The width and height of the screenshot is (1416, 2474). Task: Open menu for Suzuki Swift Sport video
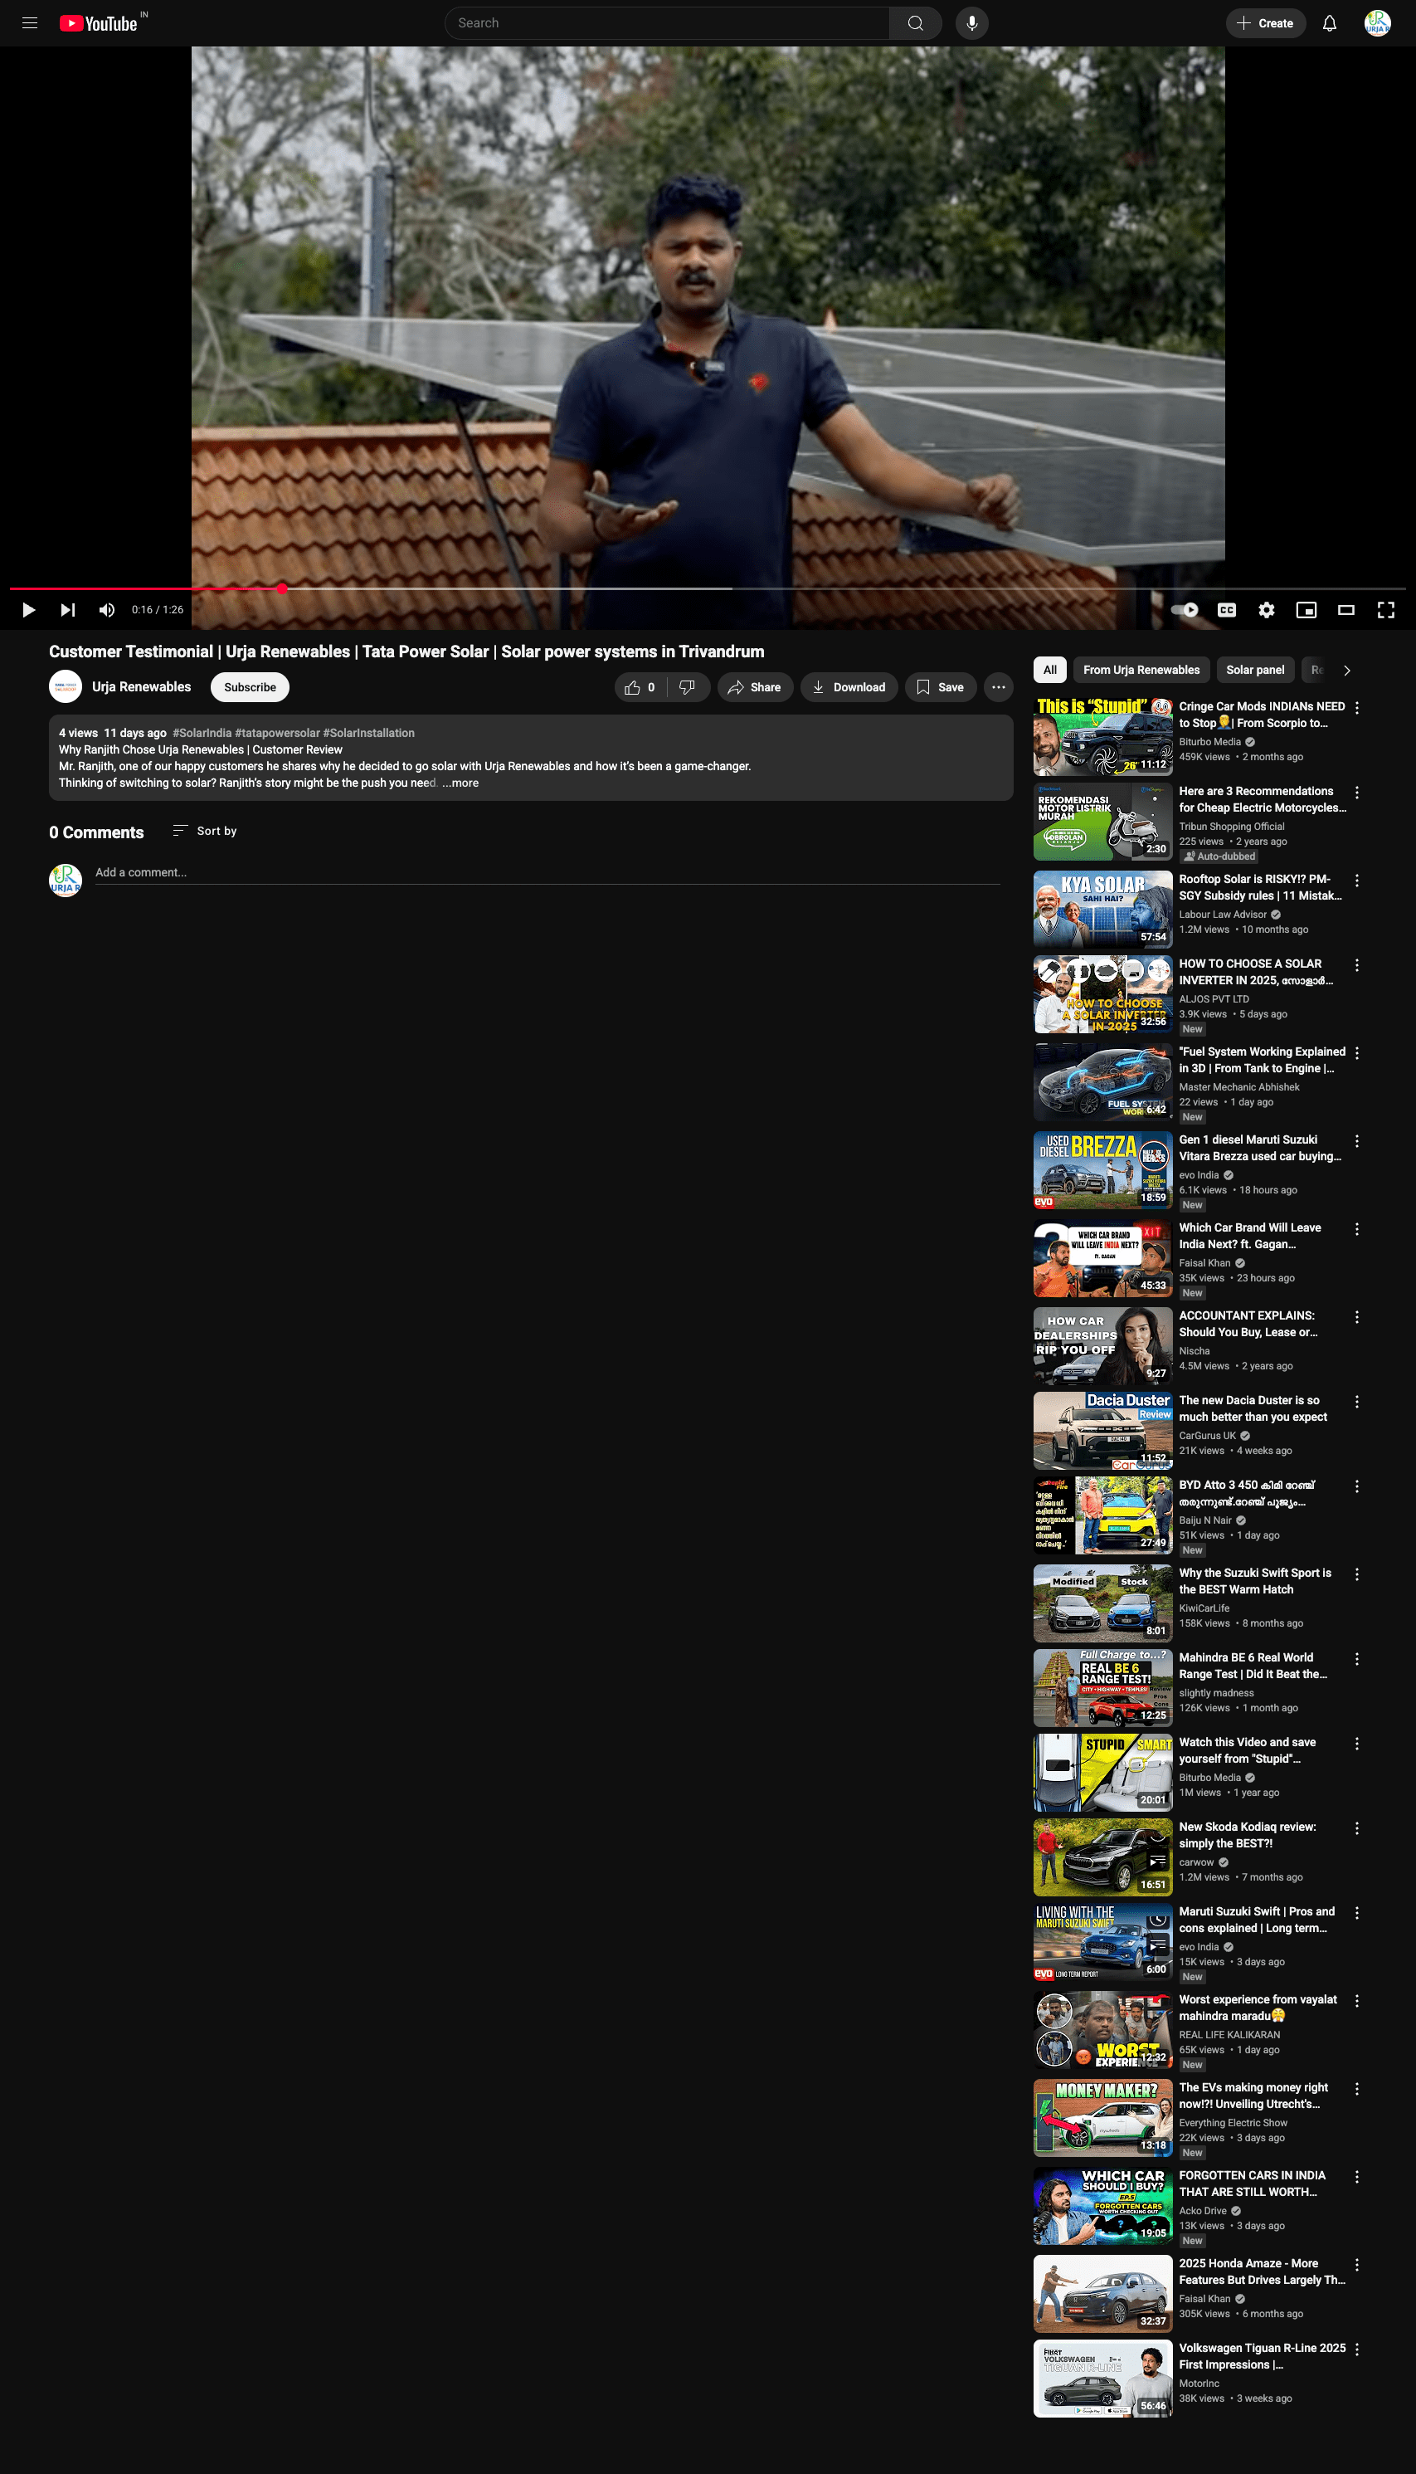[1356, 1574]
